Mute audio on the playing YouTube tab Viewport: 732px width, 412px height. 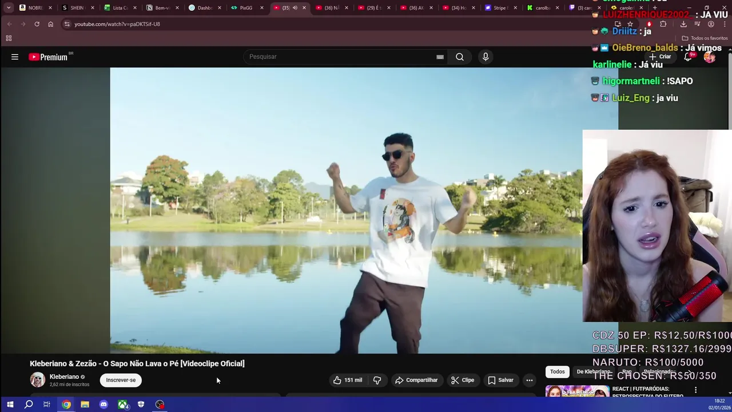(295, 8)
